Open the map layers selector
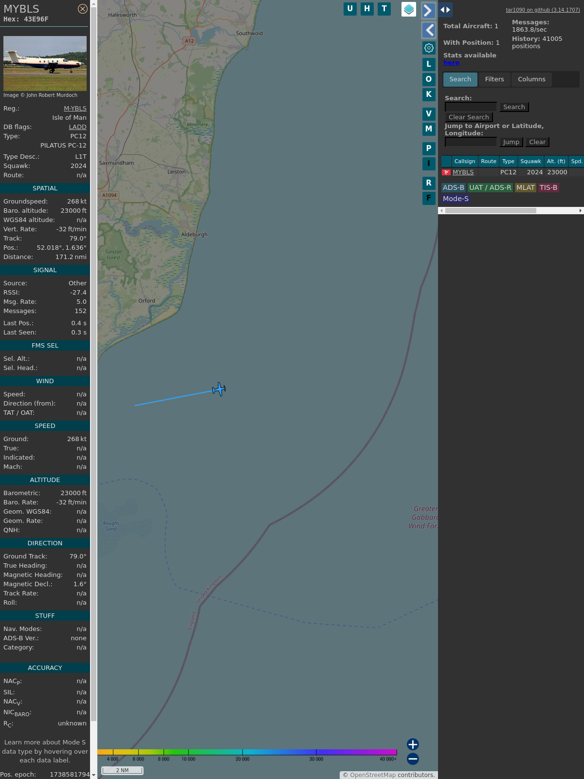 pyautogui.click(x=409, y=9)
